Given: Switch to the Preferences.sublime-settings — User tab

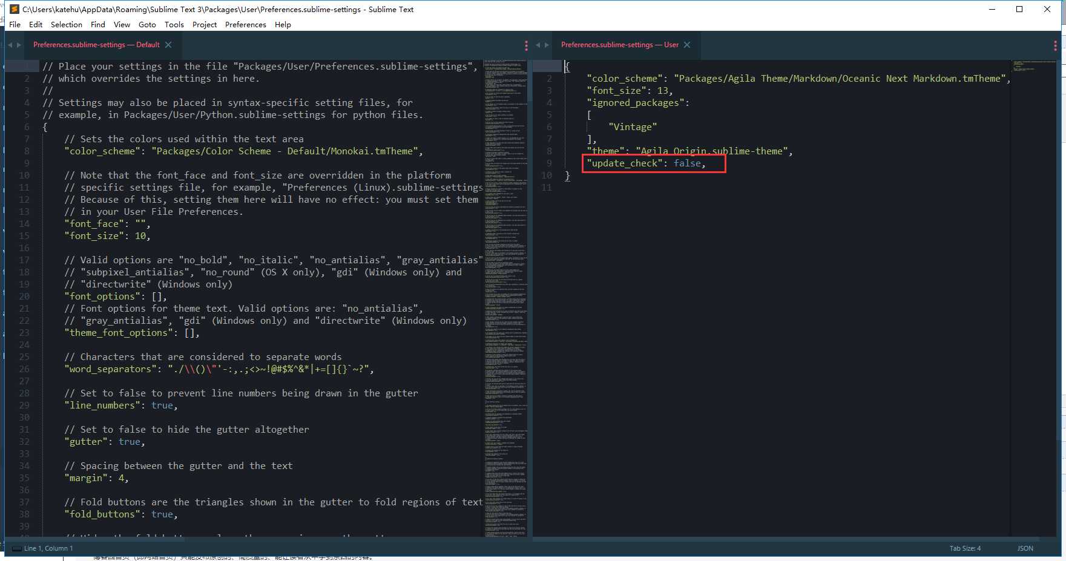Looking at the screenshot, I should point(620,45).
